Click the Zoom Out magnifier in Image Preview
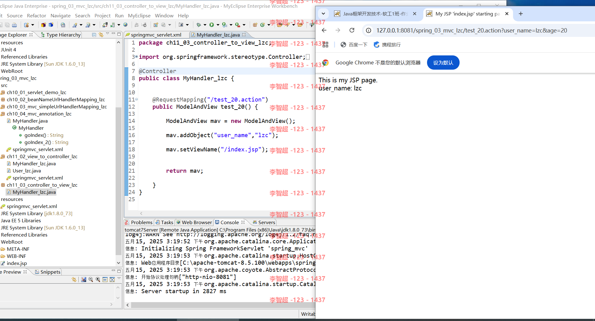The width and height of the screenshot is (595, 321). 91,280
